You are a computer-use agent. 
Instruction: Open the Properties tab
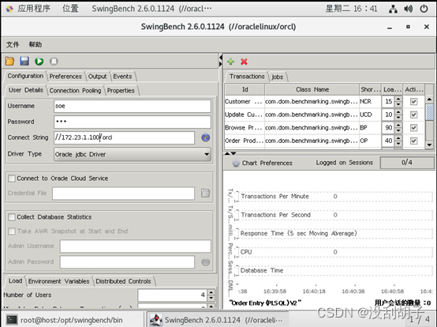[x=121, y=91]
